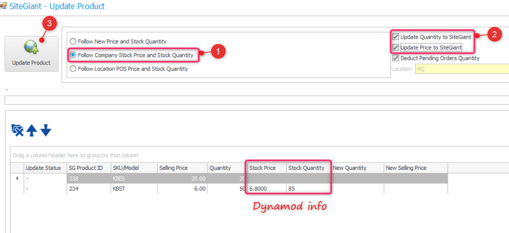509x233 pixels.
Task: Click the KBST SKU cell
Action: tap(134, 189)
